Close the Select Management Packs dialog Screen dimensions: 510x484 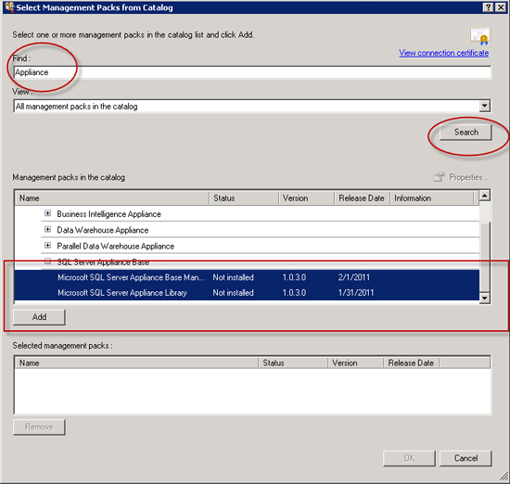500,7
